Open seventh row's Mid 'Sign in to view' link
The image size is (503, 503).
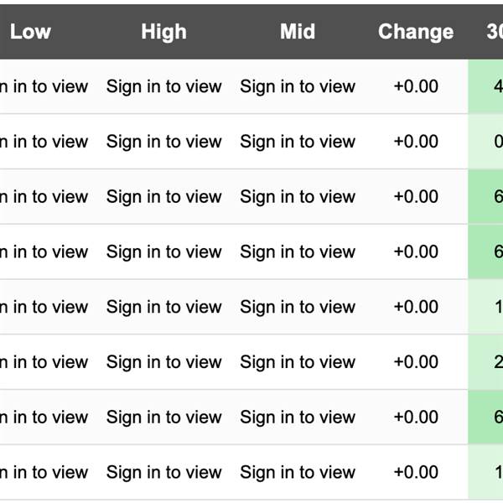pos(298,417)
